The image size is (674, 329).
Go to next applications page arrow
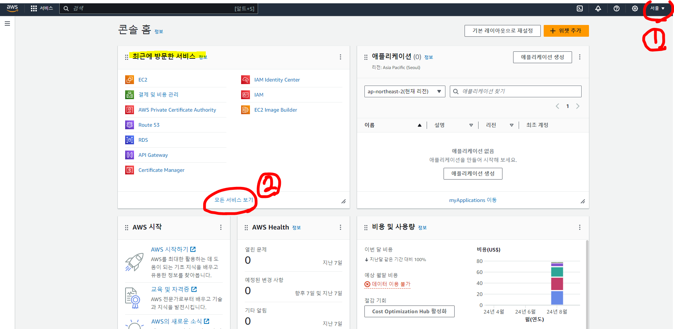[x=578, y=106]
